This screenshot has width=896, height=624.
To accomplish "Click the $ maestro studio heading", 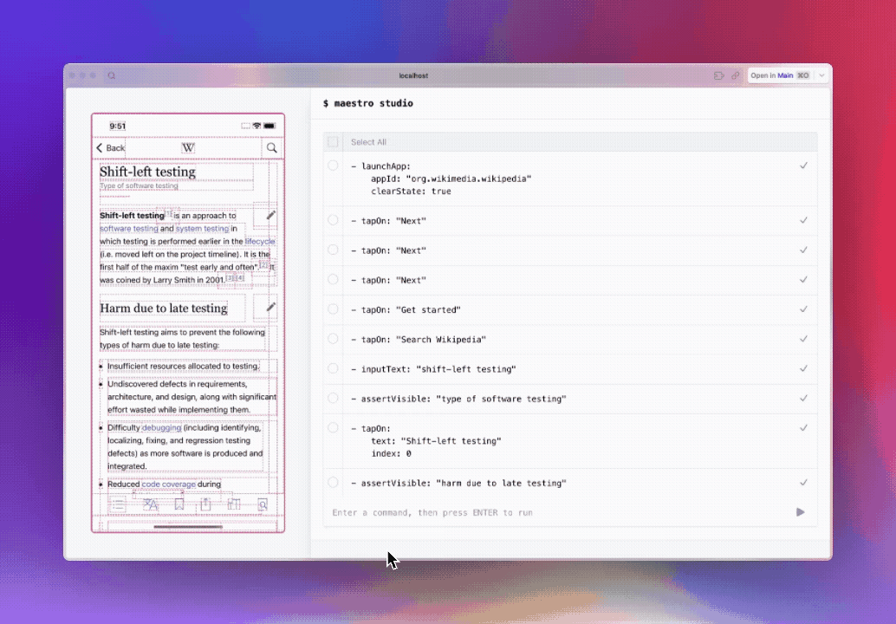I will pos(368,103).
